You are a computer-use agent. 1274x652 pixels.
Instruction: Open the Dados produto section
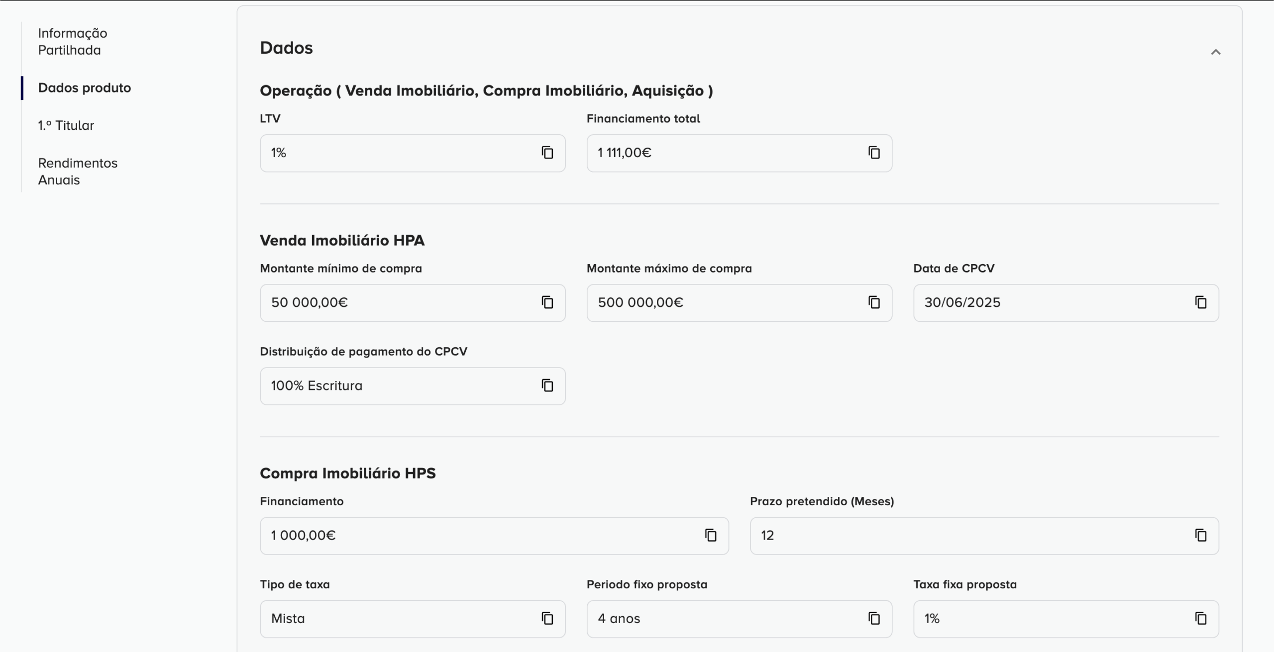(x=84, y=88)
